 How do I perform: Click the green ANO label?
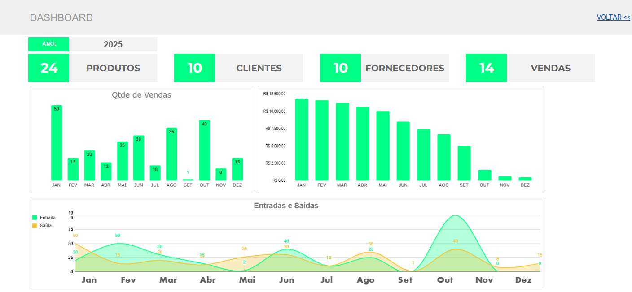click(x=49, y=44)
